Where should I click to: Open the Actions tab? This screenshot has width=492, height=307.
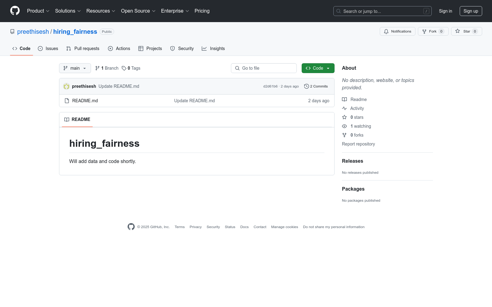point(119,49)
